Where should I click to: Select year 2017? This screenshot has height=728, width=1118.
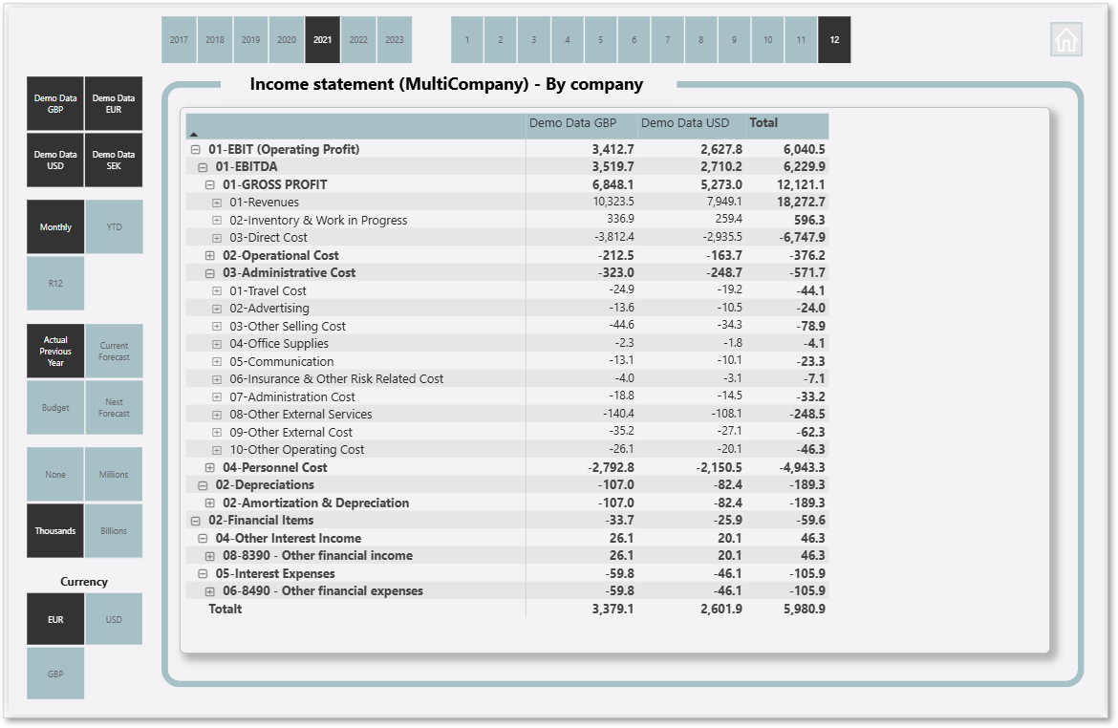click(179, 40)
